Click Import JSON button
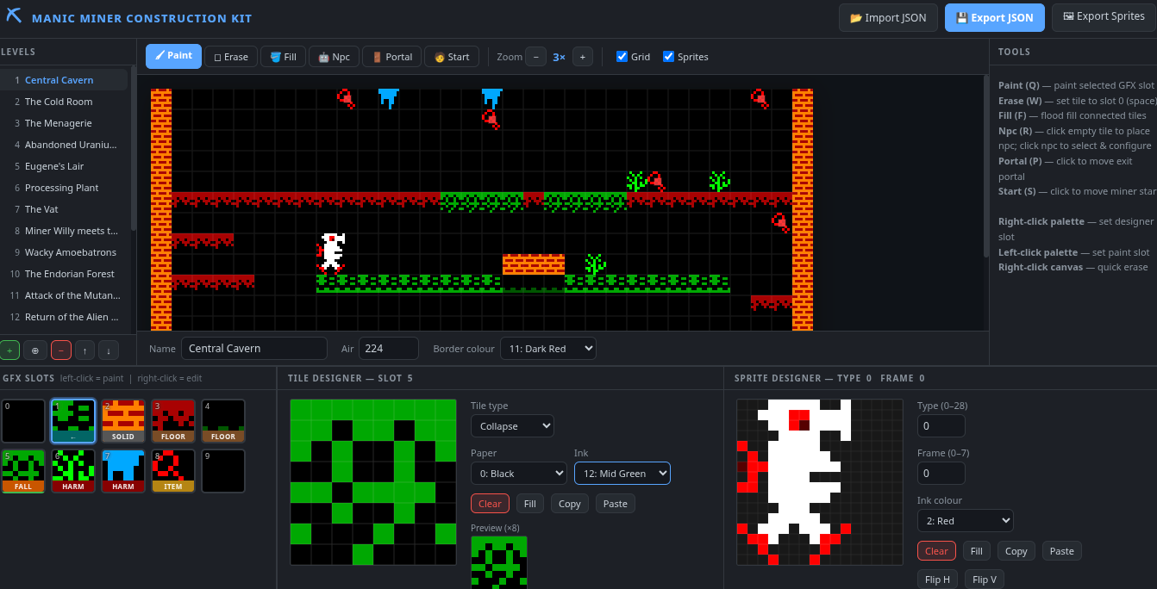The width and height of the screenshot is (1157, 589). (888, 18)
